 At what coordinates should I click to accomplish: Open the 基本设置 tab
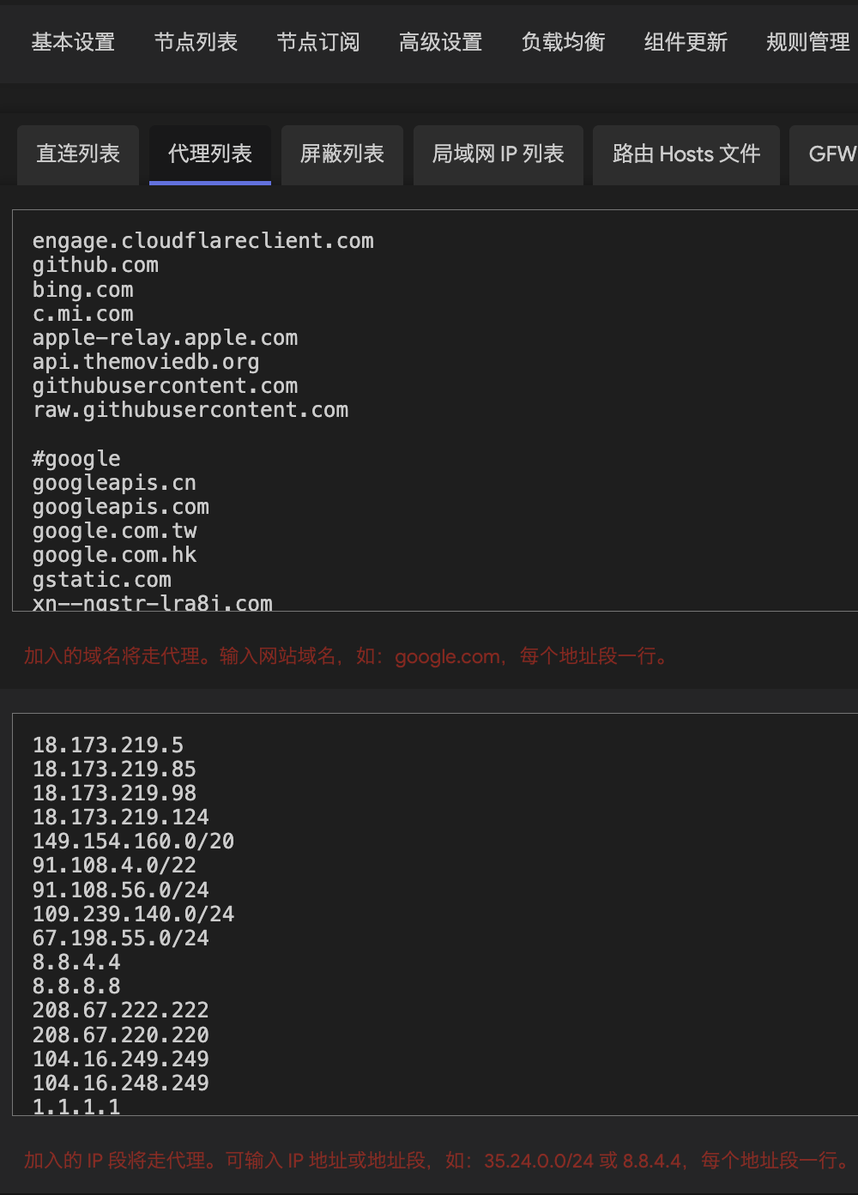(x=73, y=42)
